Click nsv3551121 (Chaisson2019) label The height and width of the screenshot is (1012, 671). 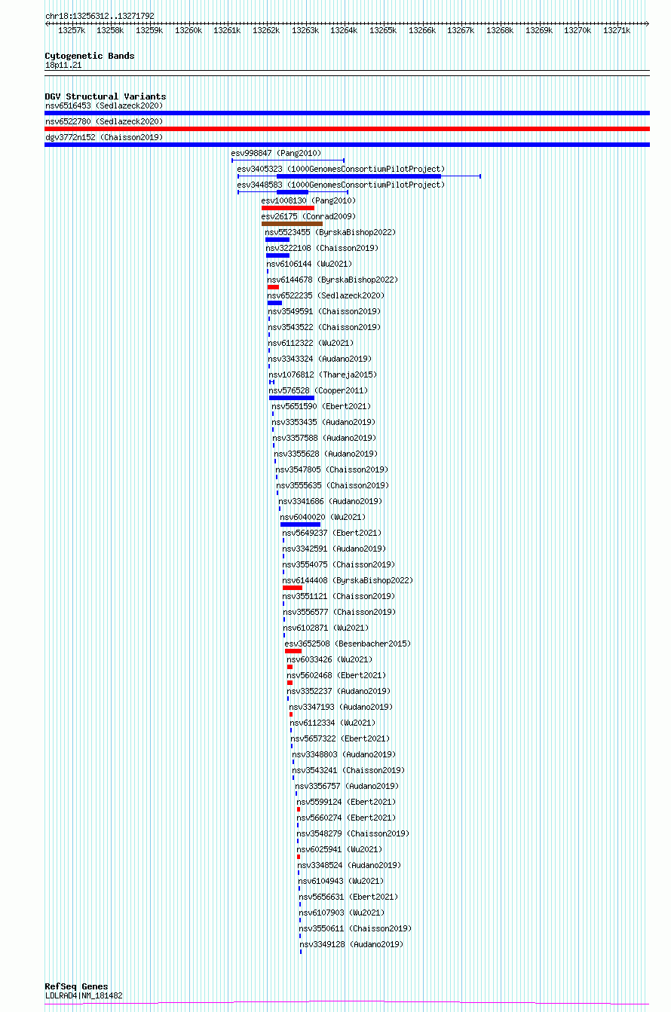(339, 596)
